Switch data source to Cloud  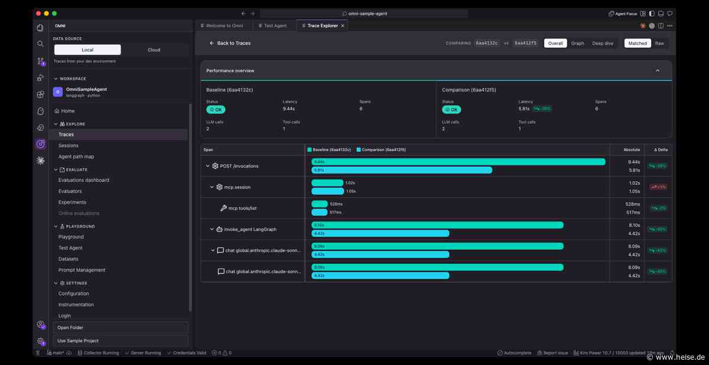(x=154, y=50)
